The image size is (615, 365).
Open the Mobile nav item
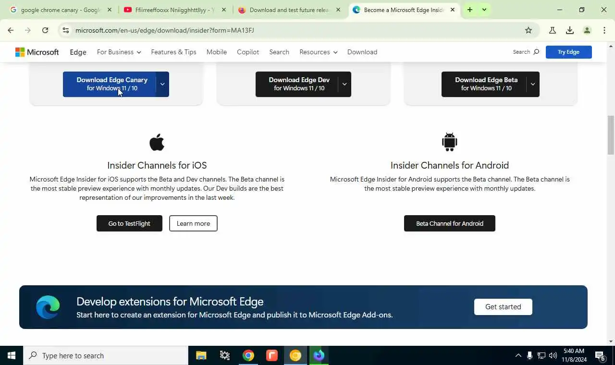tap(217, 52)
